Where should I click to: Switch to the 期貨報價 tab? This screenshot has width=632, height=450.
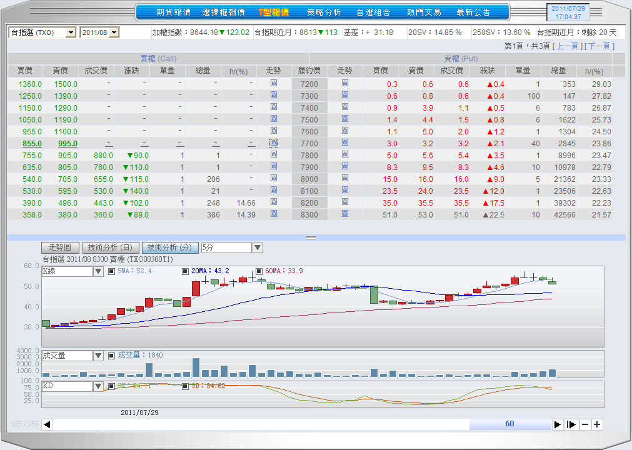pyautogui.click(x=173, y=12)
